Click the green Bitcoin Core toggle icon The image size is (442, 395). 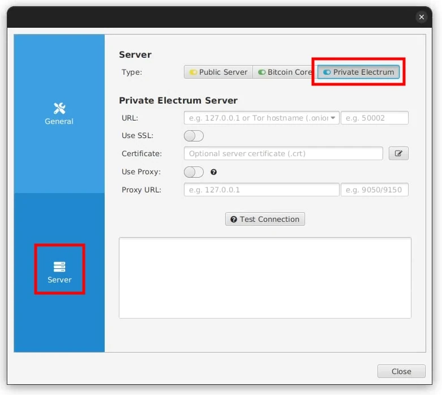[261, 72]
